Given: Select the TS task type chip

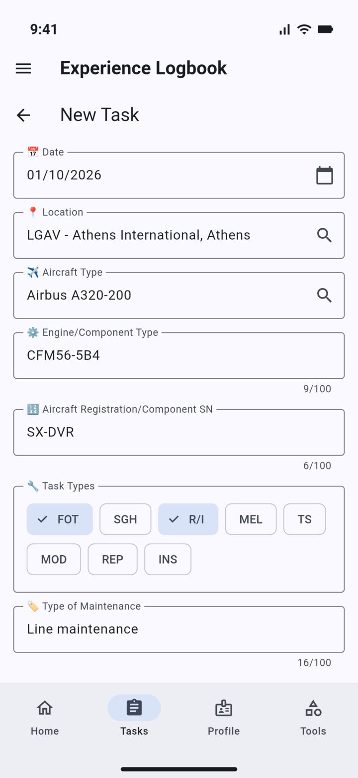Looking at the screenshot, I should pos(305,519).
